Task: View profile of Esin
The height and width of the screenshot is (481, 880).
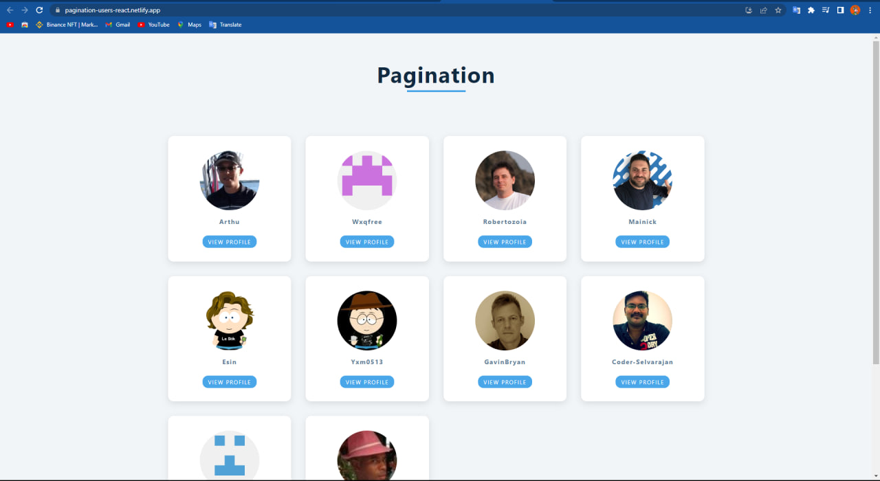Action: pyautogui.click(x=230, y=382)
